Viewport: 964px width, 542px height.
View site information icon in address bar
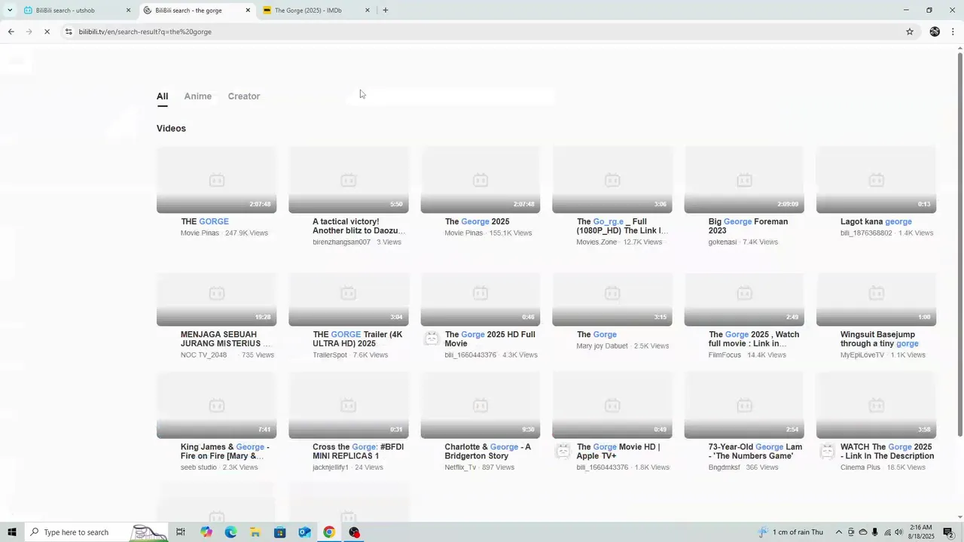69,32
